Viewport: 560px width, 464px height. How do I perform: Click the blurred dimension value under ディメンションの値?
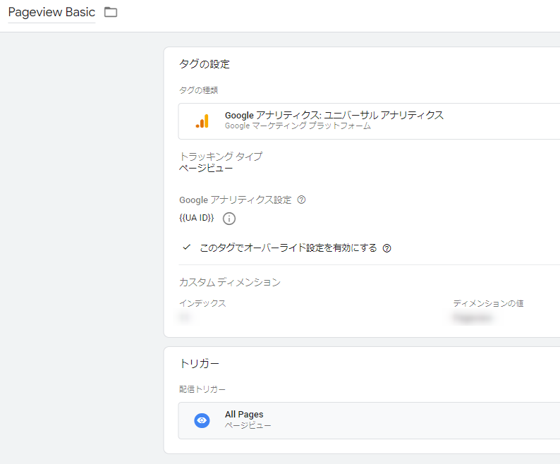[472, 317]
